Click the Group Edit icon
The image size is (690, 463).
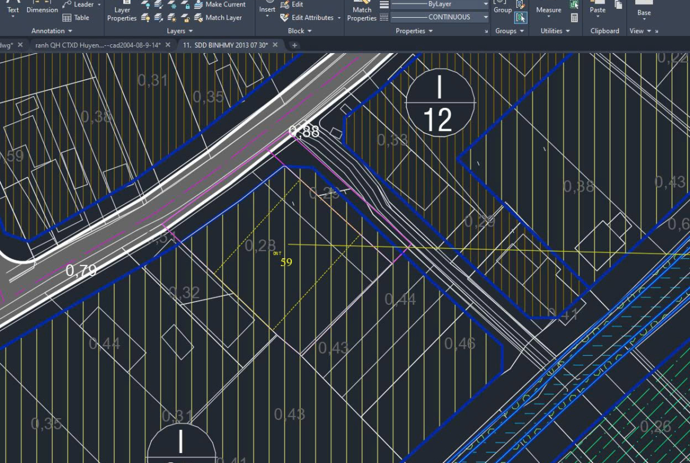pos(520,5)
